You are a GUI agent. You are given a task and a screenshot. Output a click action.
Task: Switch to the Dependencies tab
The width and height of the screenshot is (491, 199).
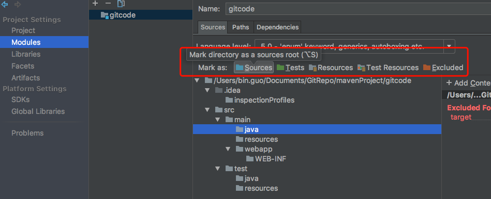click(x=277, y=27)
